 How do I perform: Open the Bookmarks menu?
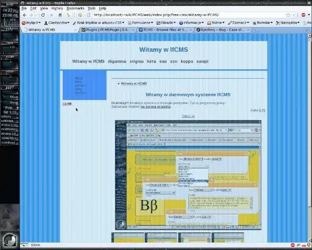coord(75,8)
